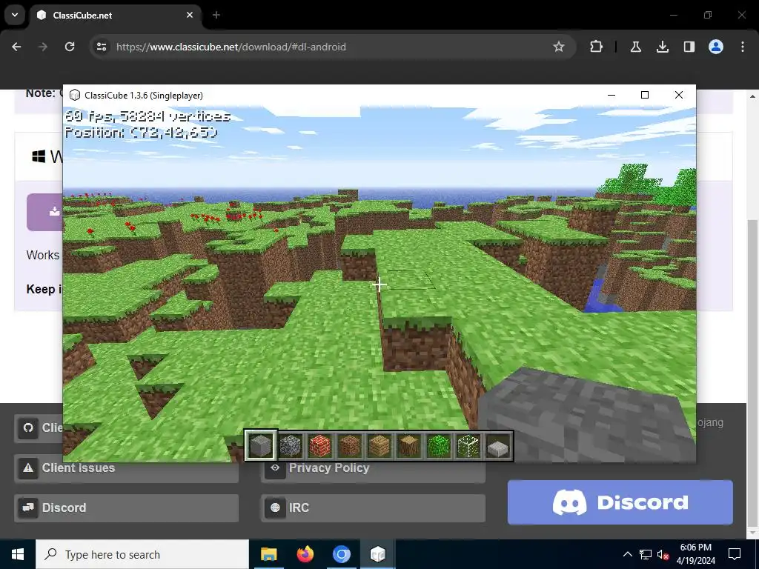Open the tab search dropdown arrow
759x569 pixels.
click(x=15, y=15)
